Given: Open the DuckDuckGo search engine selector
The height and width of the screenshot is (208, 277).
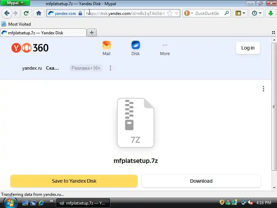Looking at the screenshot, I should pyautogui.click(x=188, y=13).
